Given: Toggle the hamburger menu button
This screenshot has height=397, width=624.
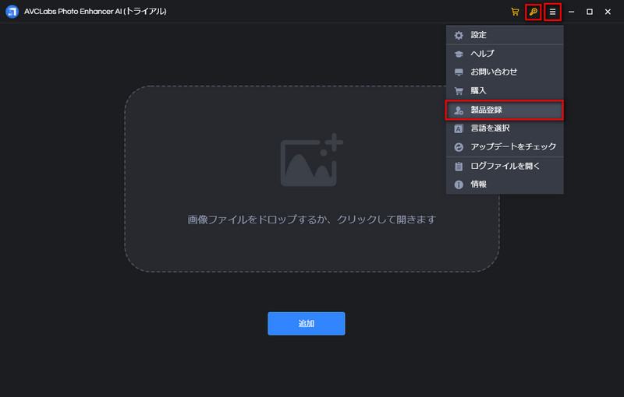Looking at the screenshot, I should [x=552, y=12].
